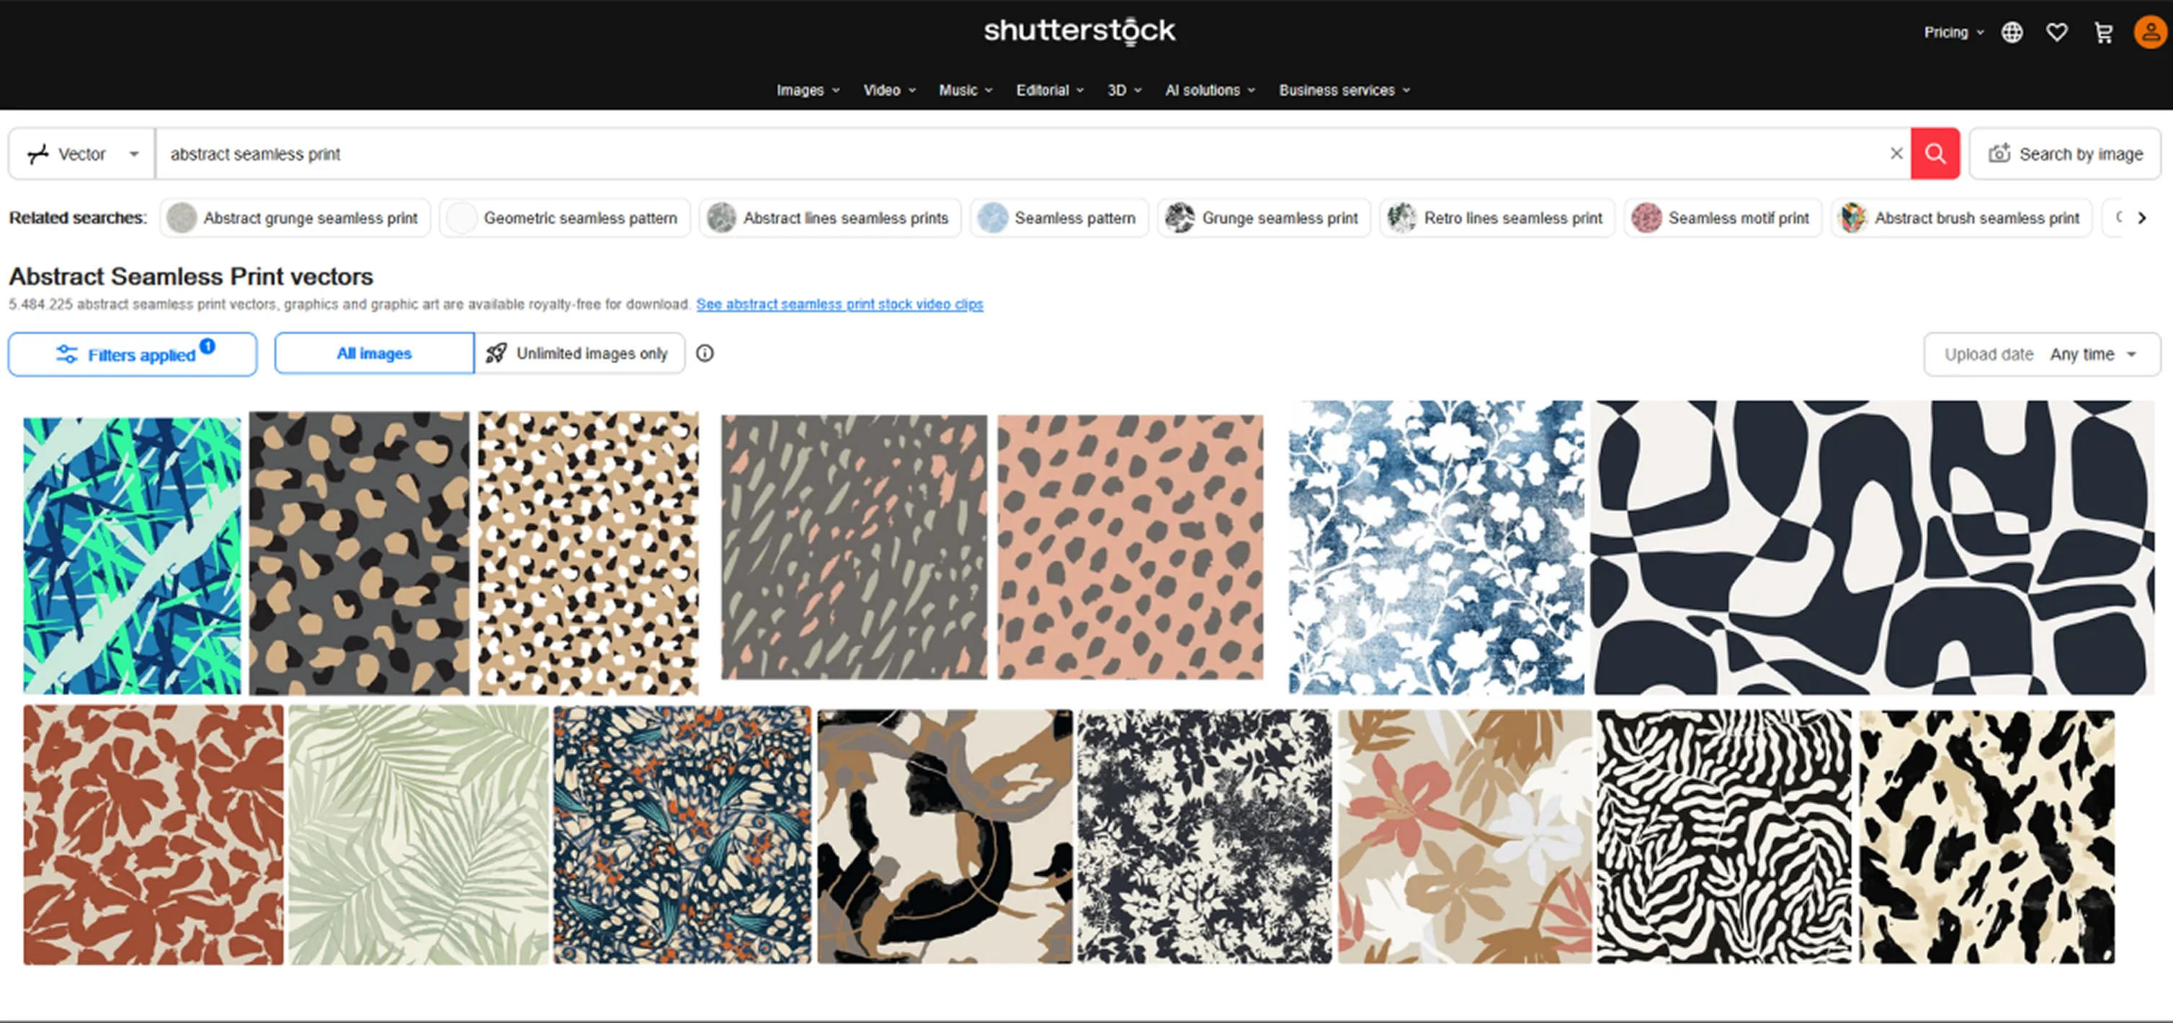Click the Search by image button

click(2064, 153)
